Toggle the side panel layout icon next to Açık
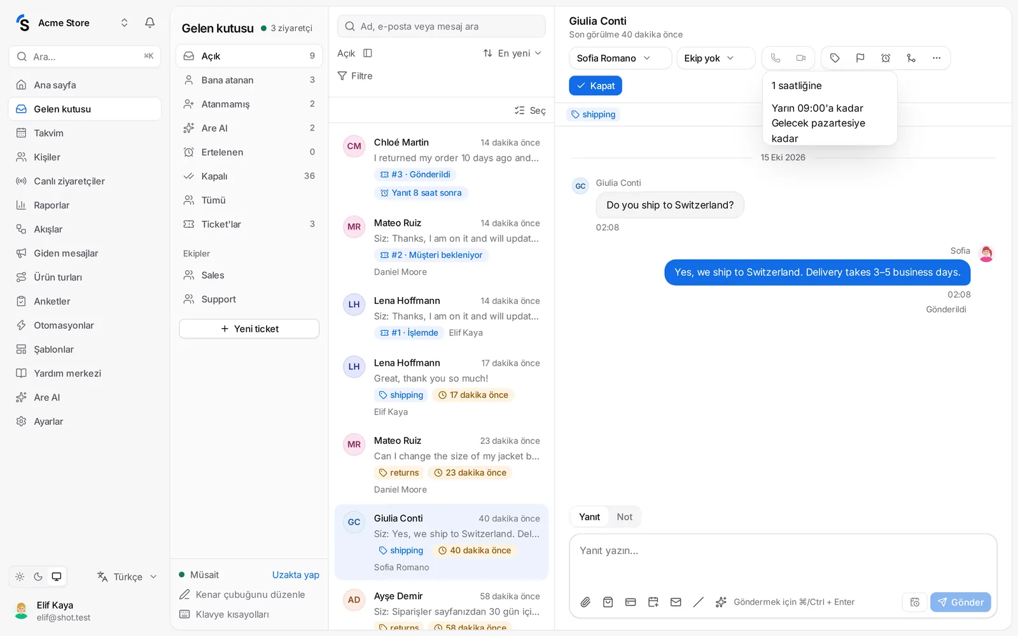1018x636 pixels. click(368, 53)
